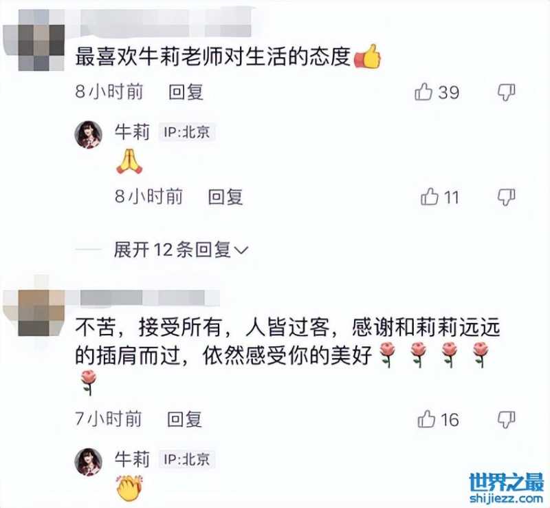This screenshot has height=508, width=550.
Task: Like 牛莉's praying hands reply with 11 likes
Action: pyautogui.click(x=429, y=197)
